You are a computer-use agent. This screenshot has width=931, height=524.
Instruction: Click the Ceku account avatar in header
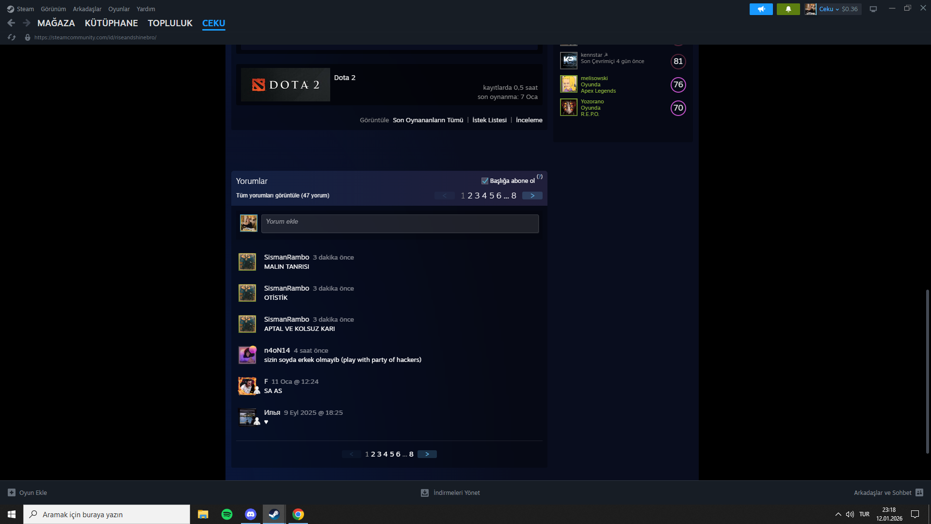[x=811, y=9]
